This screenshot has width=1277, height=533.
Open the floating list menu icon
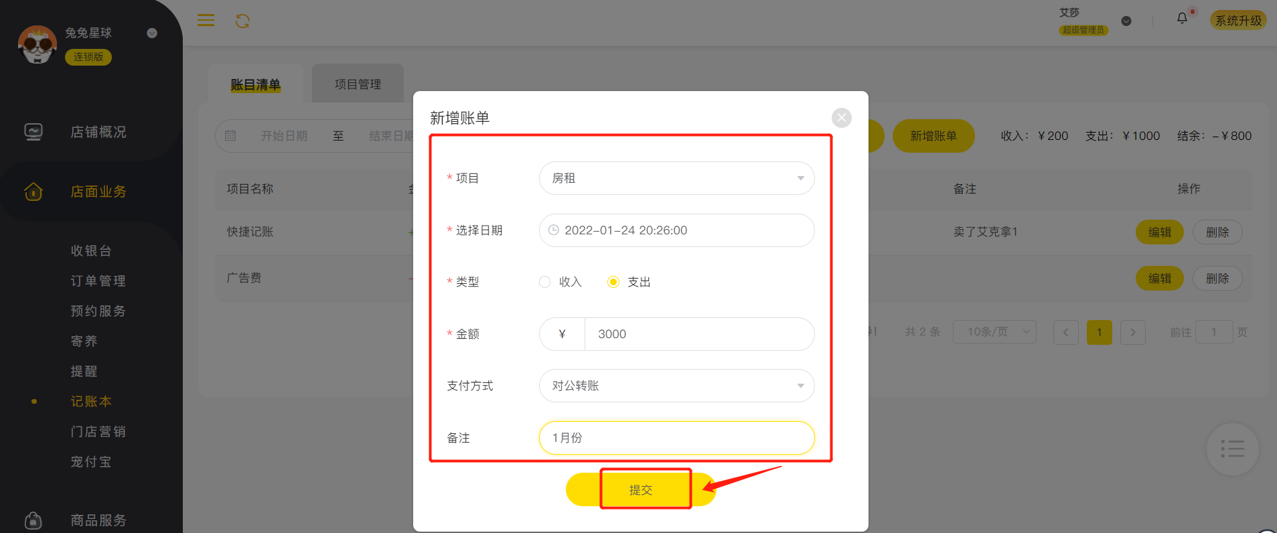pyautogui.click(x=1232, y=449)
